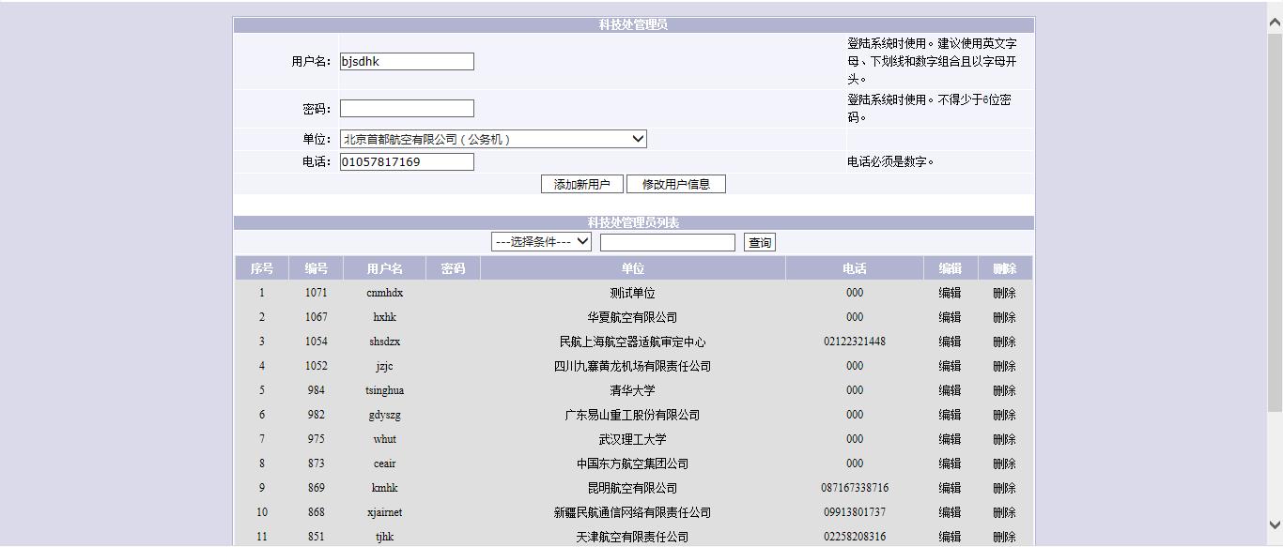Delete the hxhk user row
Image resolution: width=1283 pixels, height=547 pixels.
pos(1004,317)
